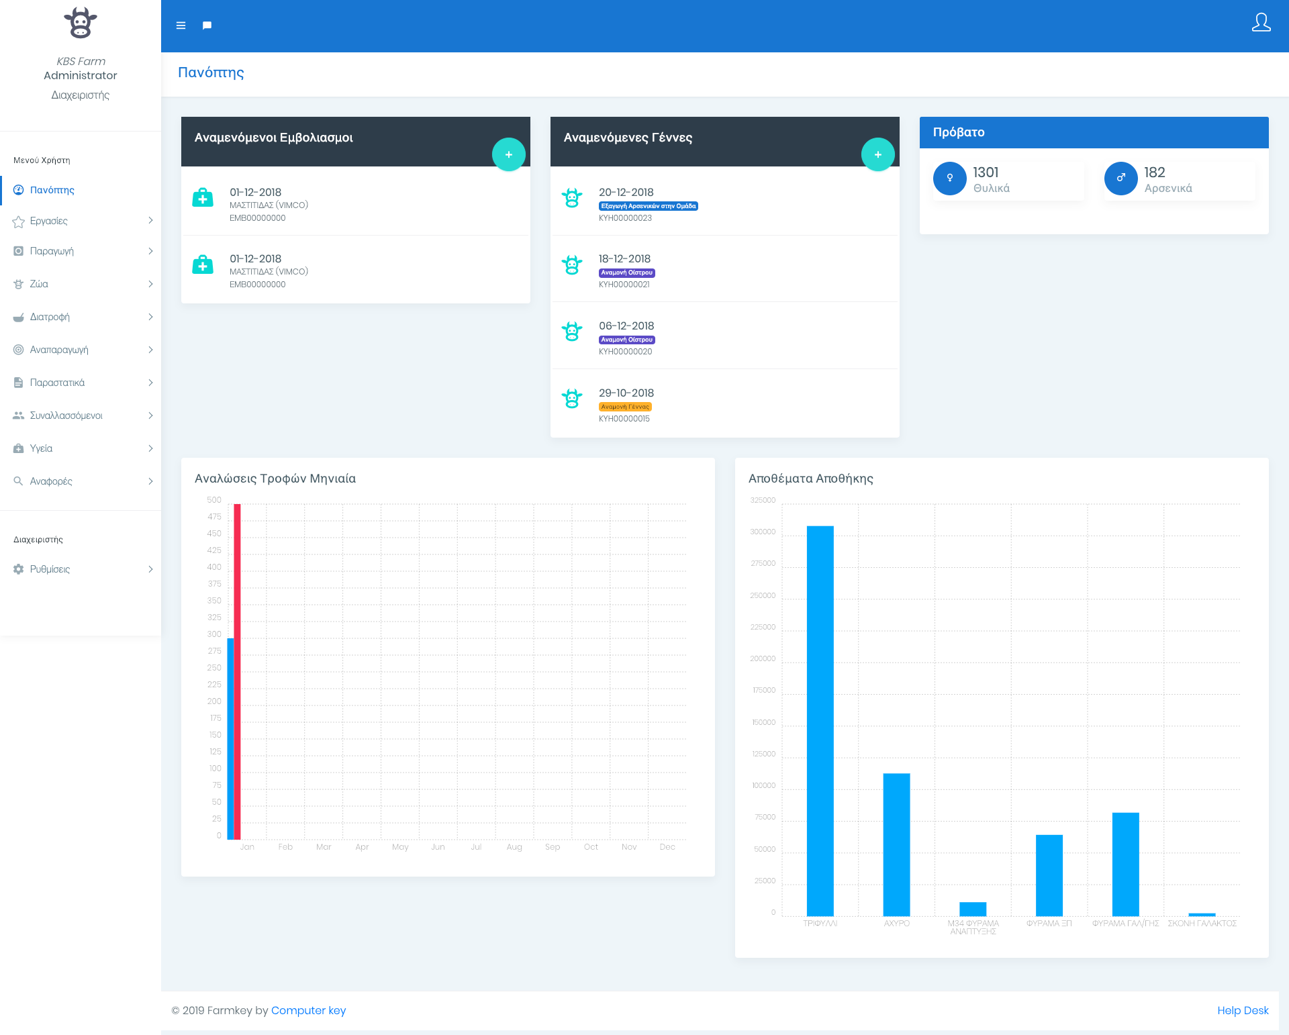The image size is (1289, 1035).
Task: Click the female Θυλικά count icon
Action: coord(949,179)
